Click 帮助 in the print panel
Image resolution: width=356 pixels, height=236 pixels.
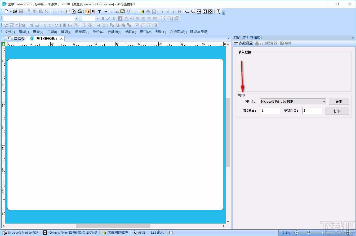pos(286,43)
